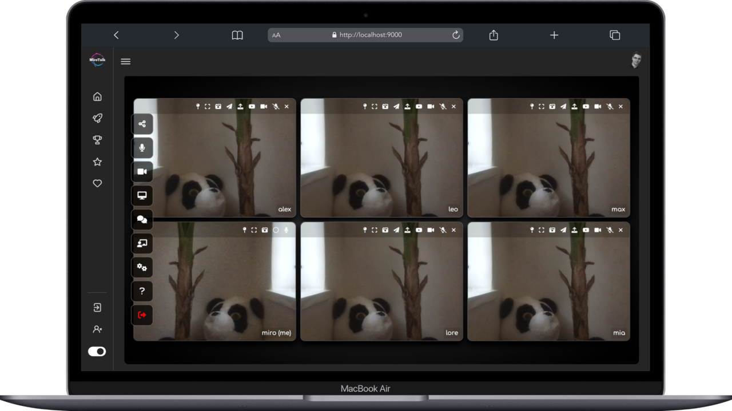Open the about/help dialog
The height and width of the screenshot is (411, 732).
tap(142, 291)
